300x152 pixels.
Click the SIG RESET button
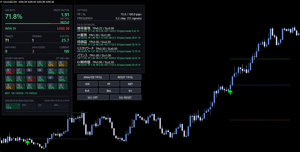125,97
